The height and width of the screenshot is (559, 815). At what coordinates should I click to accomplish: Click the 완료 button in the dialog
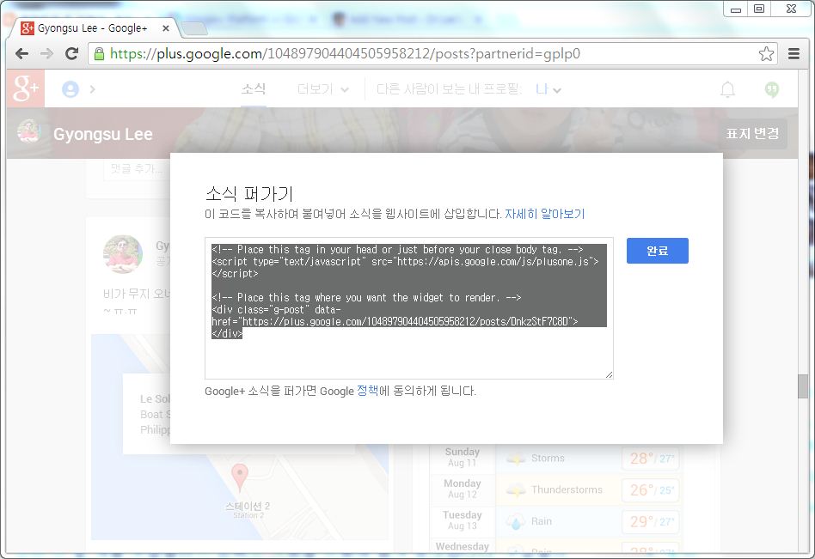(657, 251)
